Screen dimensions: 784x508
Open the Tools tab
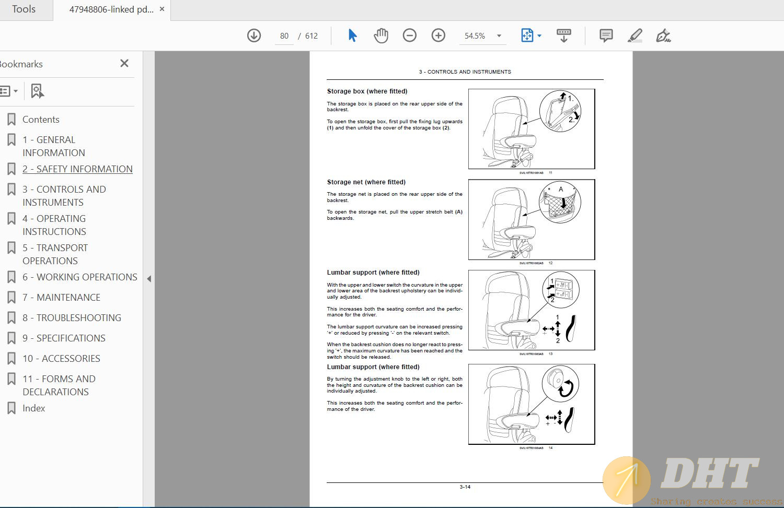click(x=24, y=9)
